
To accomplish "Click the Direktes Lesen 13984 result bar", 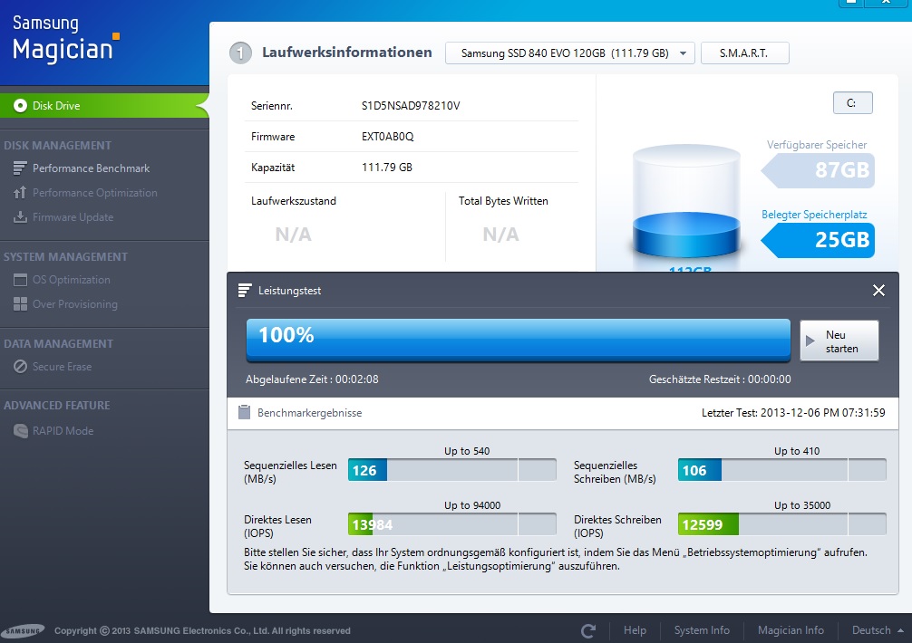I will [x=452, y=524].
